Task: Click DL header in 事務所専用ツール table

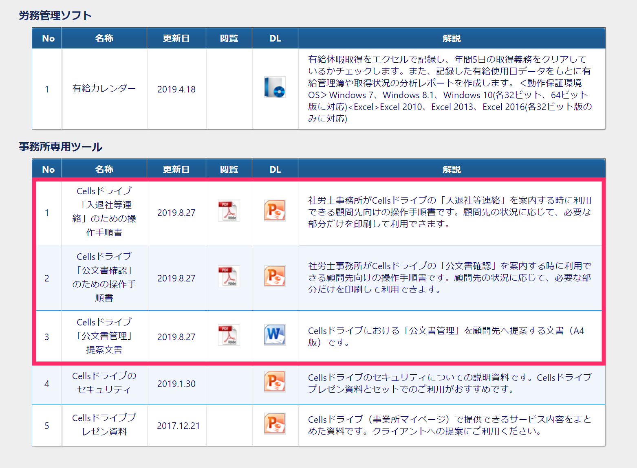Action: 275,169
